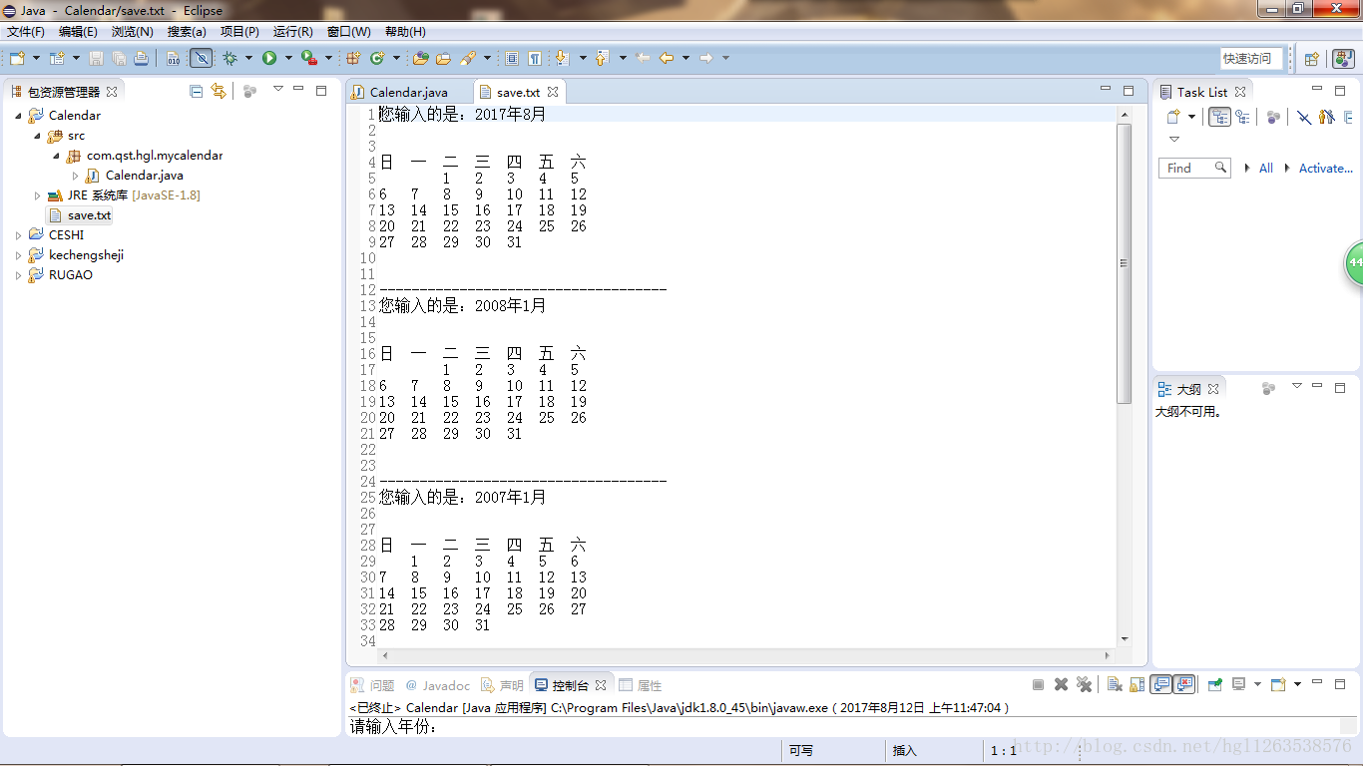1363x766 pixels.
Task: Remove the launch with the console X icon
Action: (x=1061, y=685)
